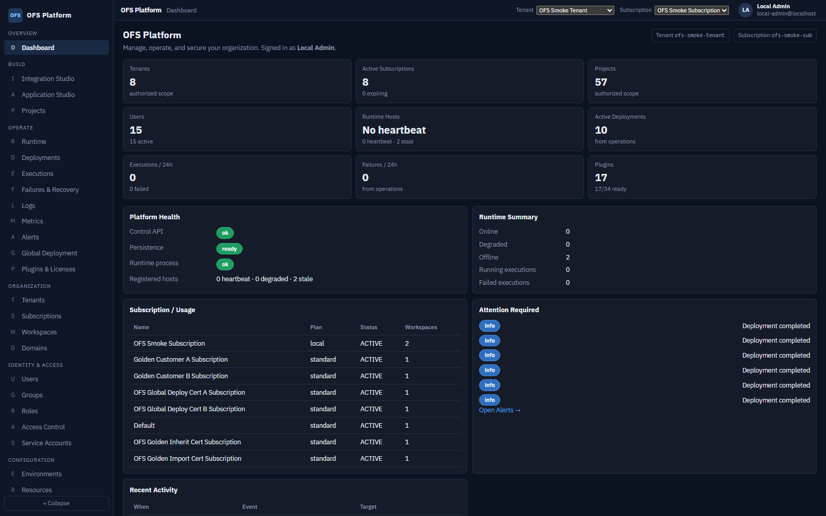Click the Default subscription row

[x=295, y=426]
